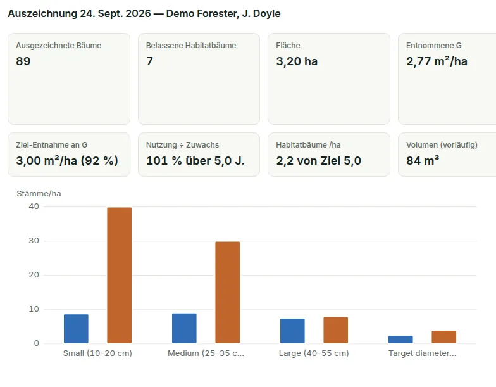Click the orange bar for Target diameter
This screenshot has width=496, height=387.
pyautogui.click(x=444, y=337)
